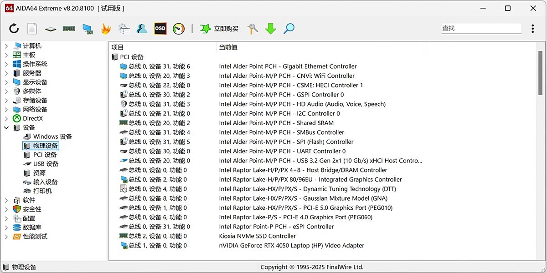Viewport: 547px width, 273px height.
Task: Enter a product key via the key icon
Action: pos(253,28)
